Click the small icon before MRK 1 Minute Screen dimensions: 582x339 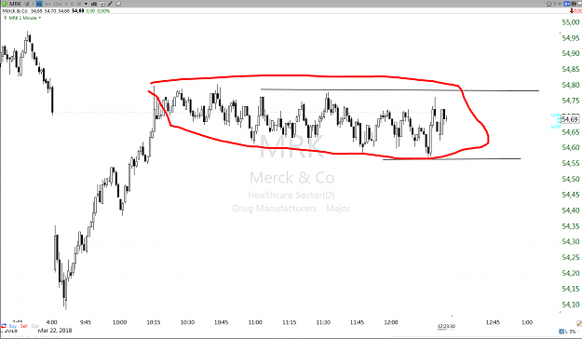(x=6, y=18)
